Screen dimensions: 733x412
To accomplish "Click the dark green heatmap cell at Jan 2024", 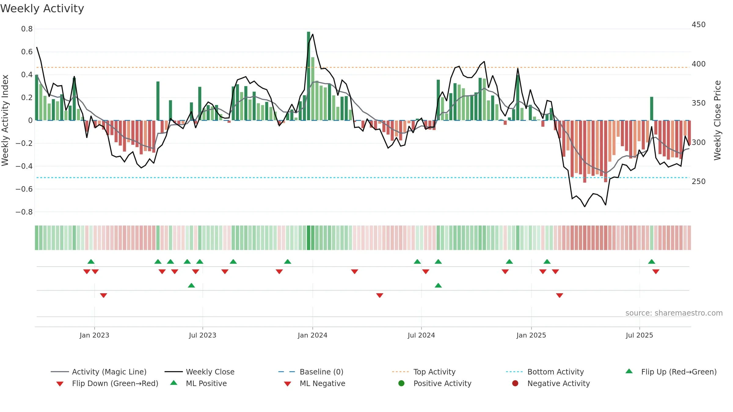I will (308, 238).
